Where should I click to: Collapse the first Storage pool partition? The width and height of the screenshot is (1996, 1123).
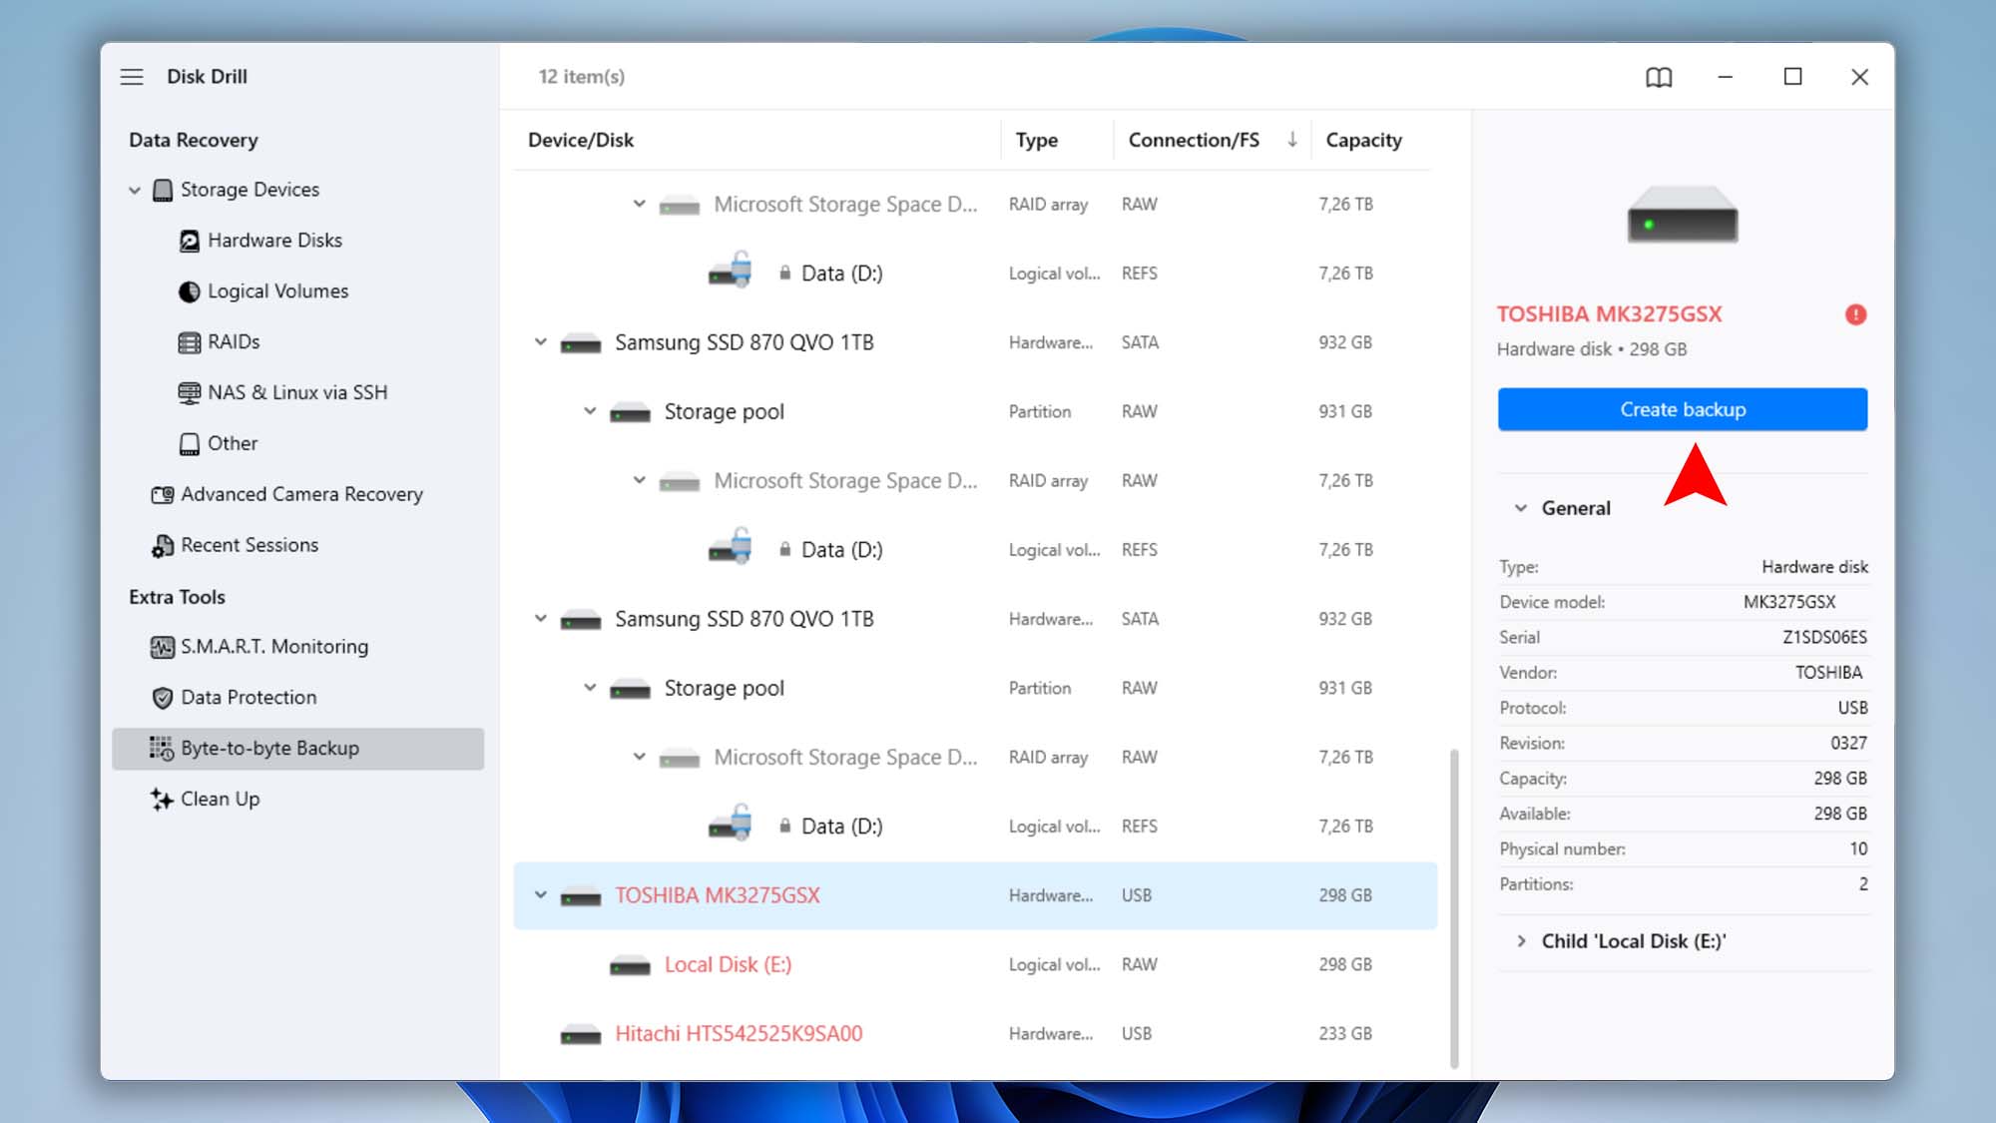(x=590, y=411)
